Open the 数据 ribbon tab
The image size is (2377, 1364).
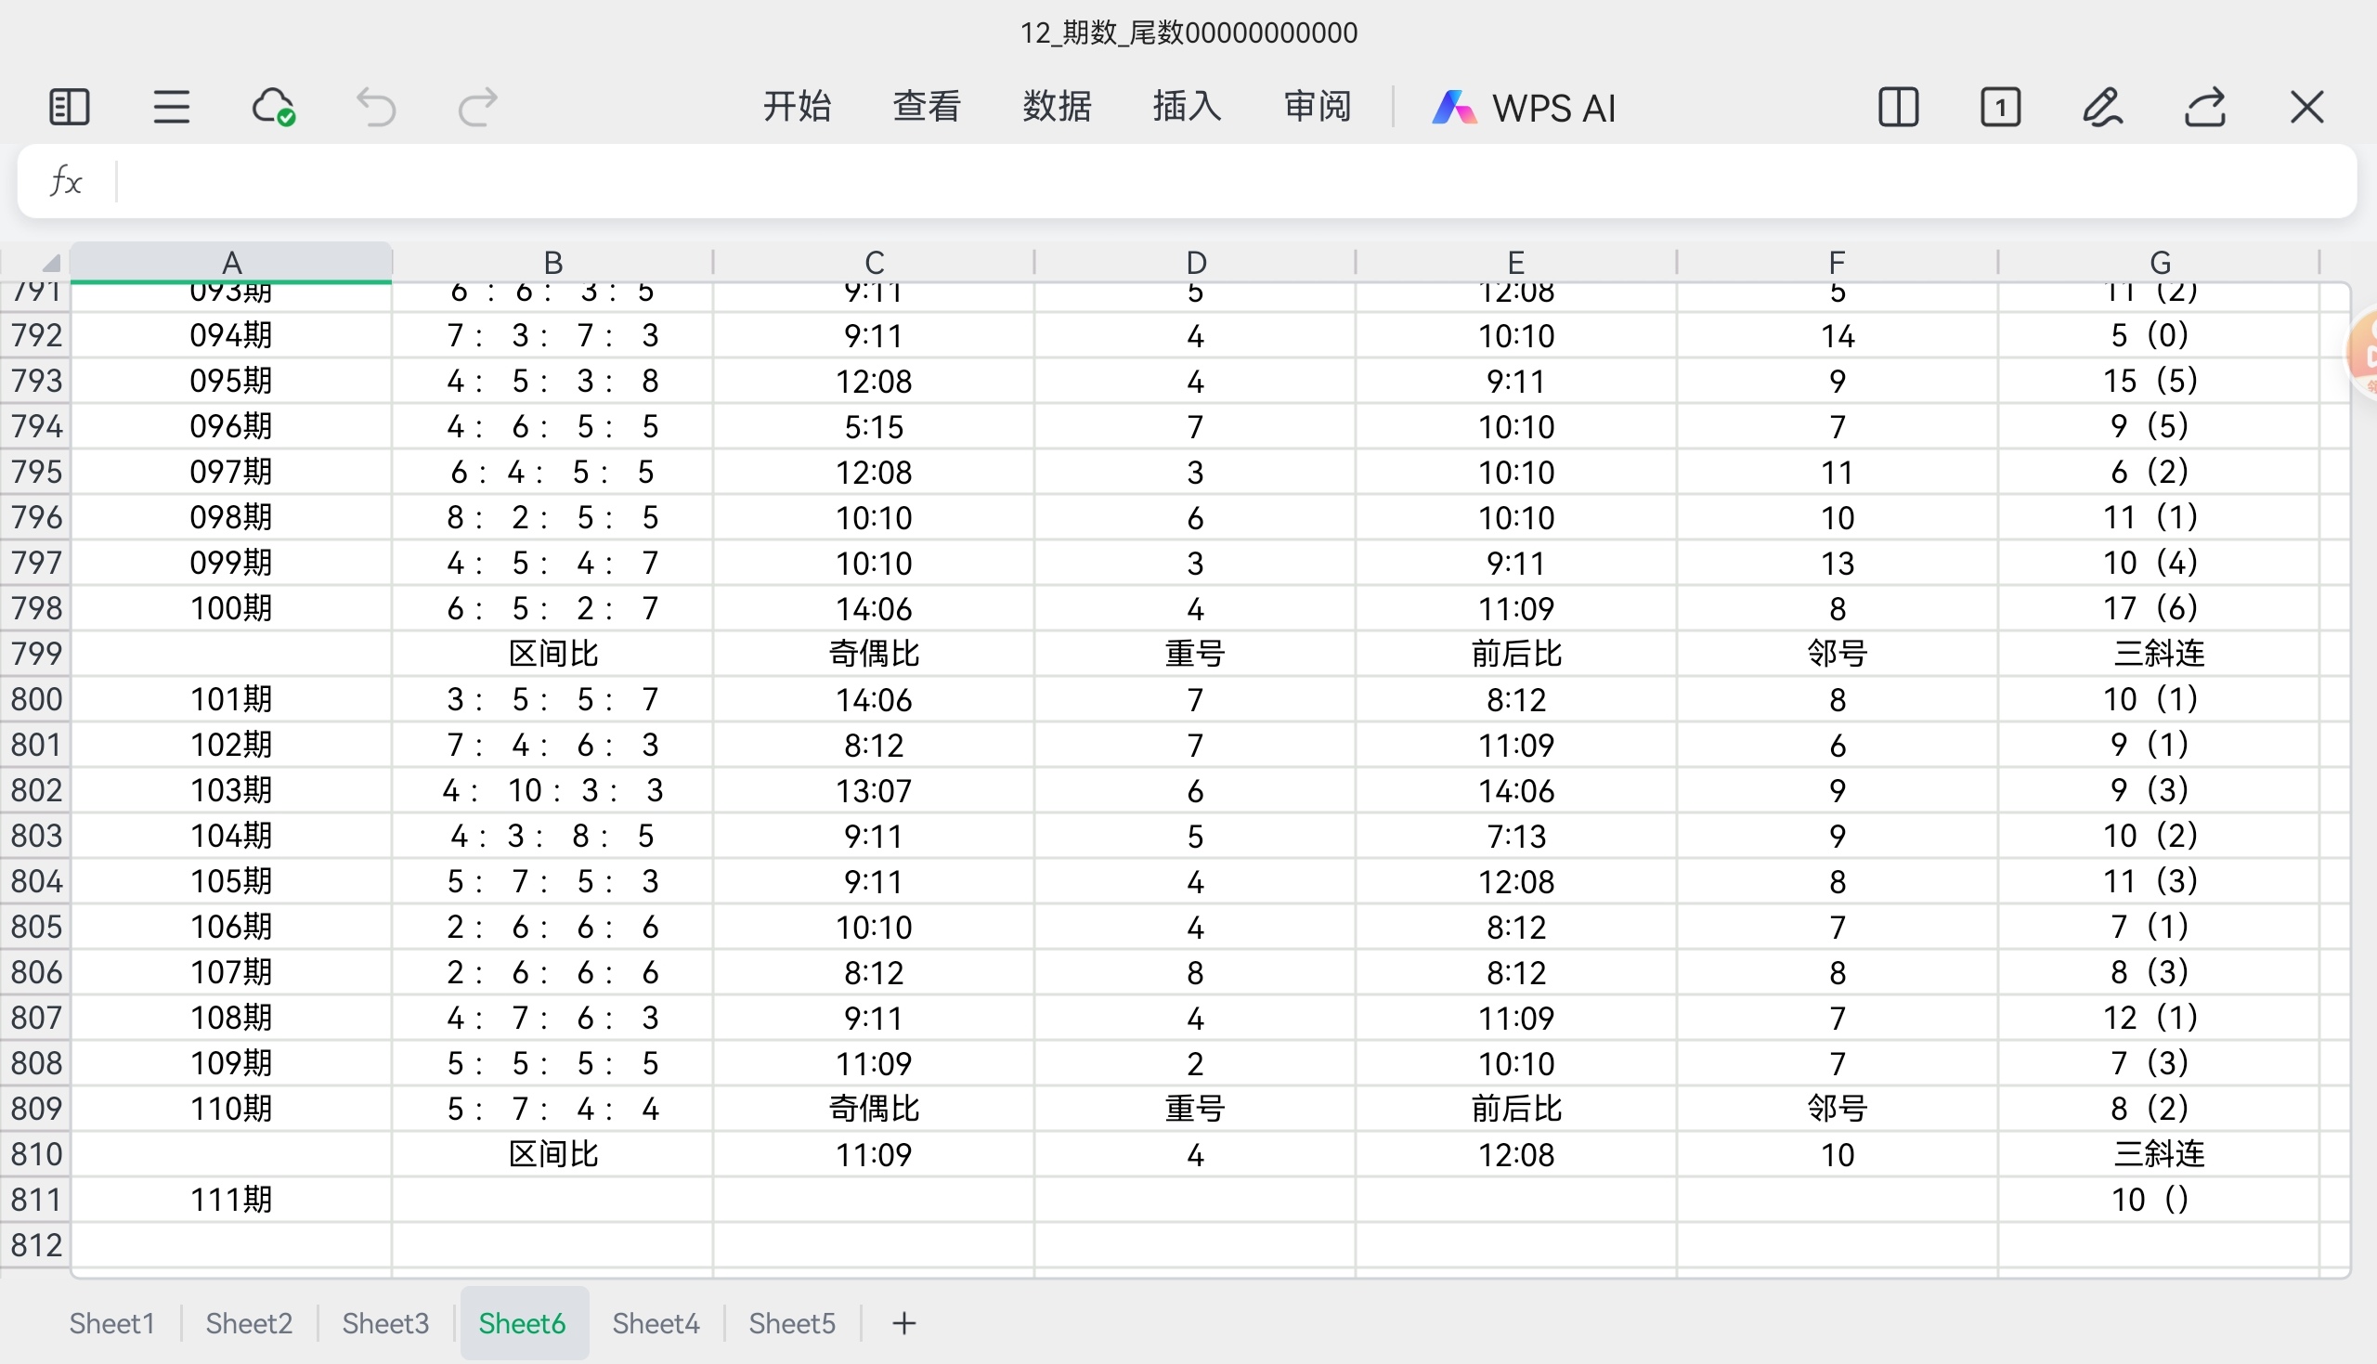1057,107
